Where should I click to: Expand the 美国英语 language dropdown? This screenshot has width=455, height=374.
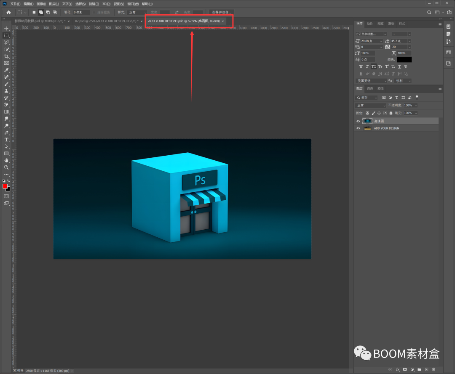[371, 81]
